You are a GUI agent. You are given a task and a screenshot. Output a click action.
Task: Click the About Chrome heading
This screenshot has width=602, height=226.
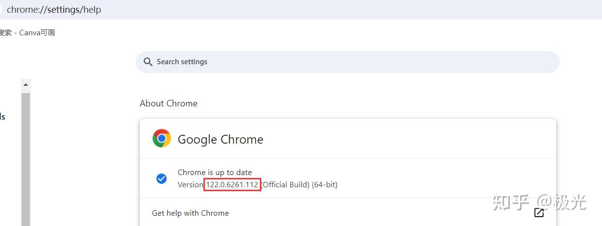click(169, 103)
